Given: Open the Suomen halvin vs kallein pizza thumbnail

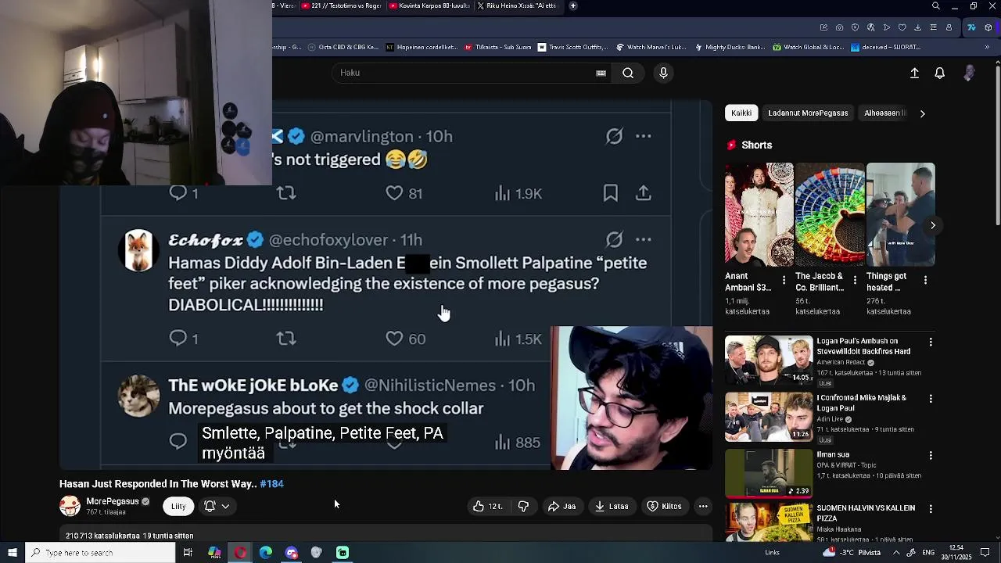Looking at the screenshot, I should pos(769,523).
